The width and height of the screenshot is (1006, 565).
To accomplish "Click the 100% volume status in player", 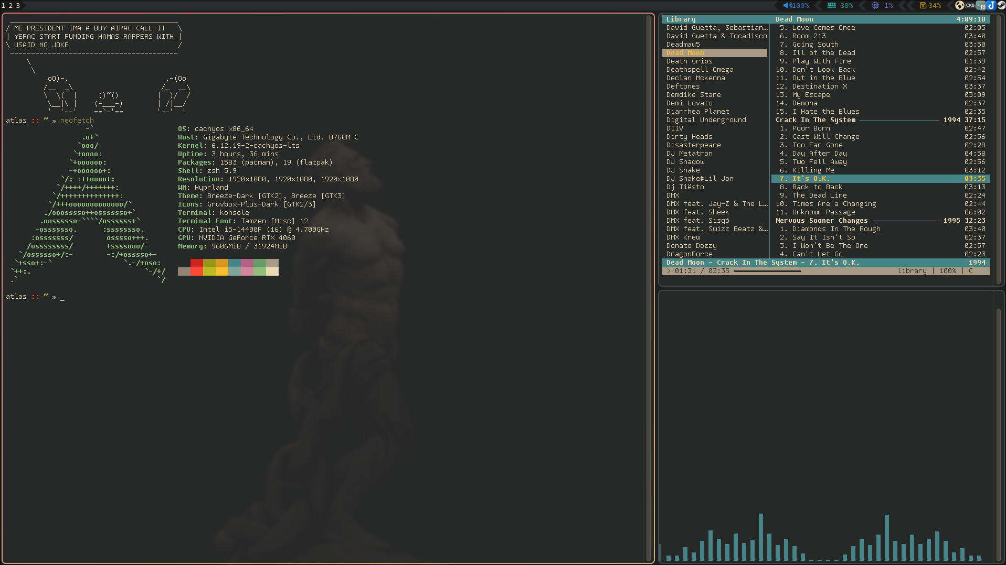I will pyautogui.click(x=948, y=271).
